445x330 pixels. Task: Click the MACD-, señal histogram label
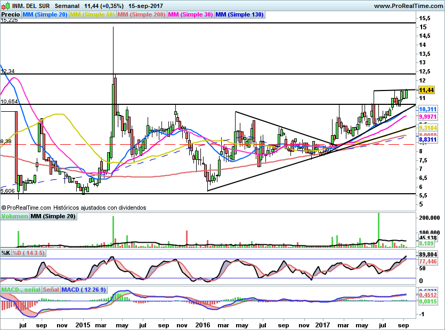[x=21, y=290]
